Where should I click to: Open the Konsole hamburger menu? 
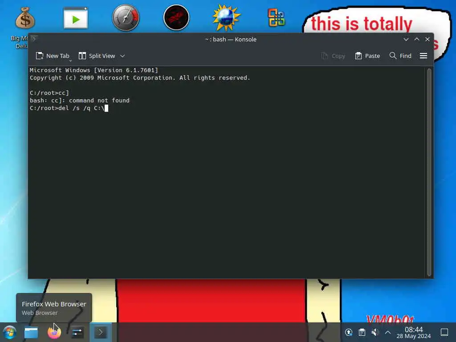tap(423, 56)
